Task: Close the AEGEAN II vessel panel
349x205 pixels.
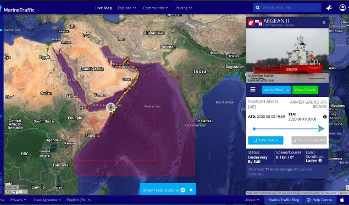Action: tap(324, 22)
